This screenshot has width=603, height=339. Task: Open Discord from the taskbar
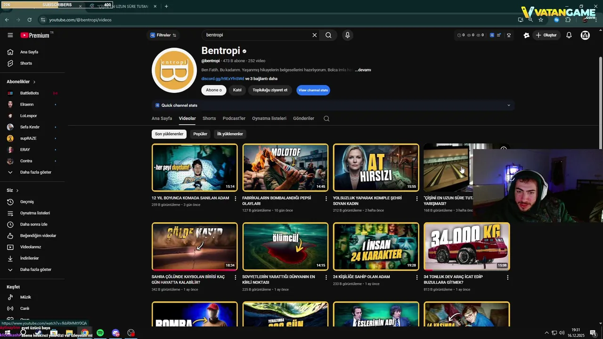pyautogui.click(x=115, y=333)
